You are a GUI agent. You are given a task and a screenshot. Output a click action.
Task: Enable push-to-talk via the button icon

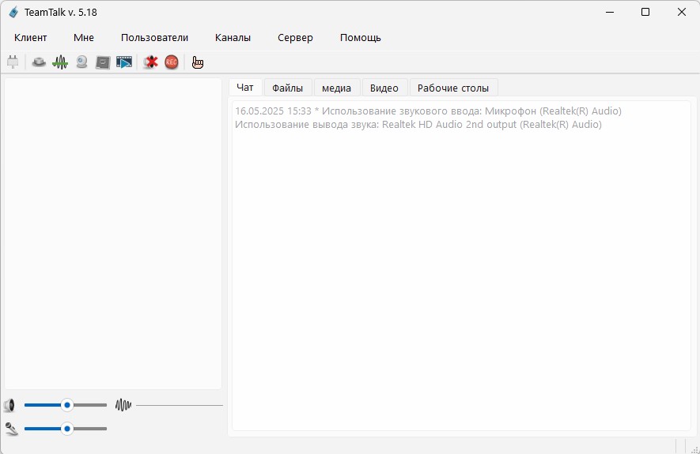tap(39, 62)
